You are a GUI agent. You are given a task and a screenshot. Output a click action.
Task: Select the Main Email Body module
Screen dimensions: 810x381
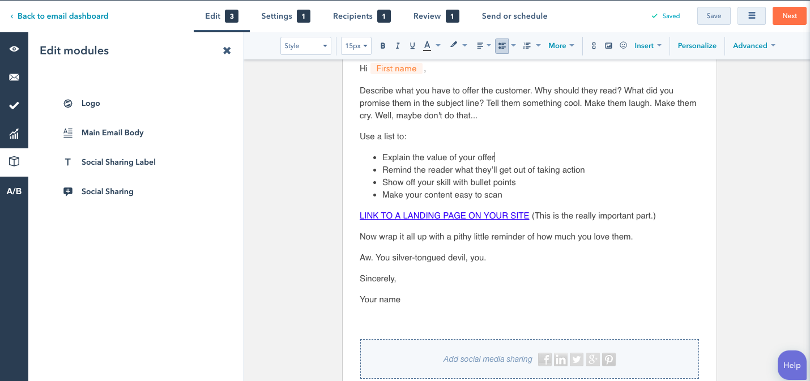112,132
